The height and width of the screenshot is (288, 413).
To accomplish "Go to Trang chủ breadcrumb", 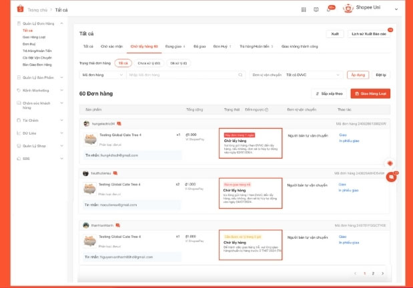I will pyautogui.click(x=37, y=10).
